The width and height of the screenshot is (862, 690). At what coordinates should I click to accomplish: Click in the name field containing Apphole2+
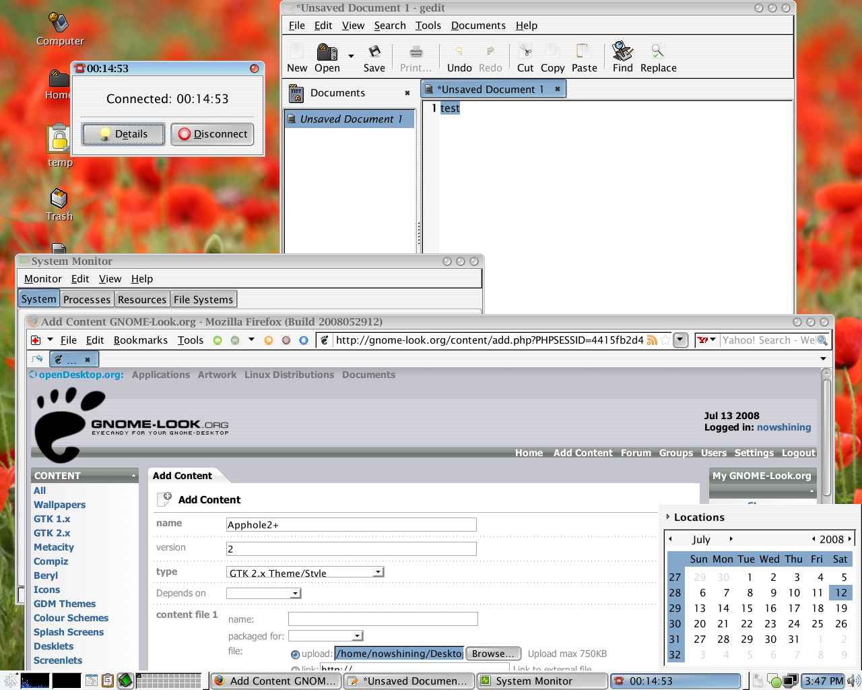352,524
